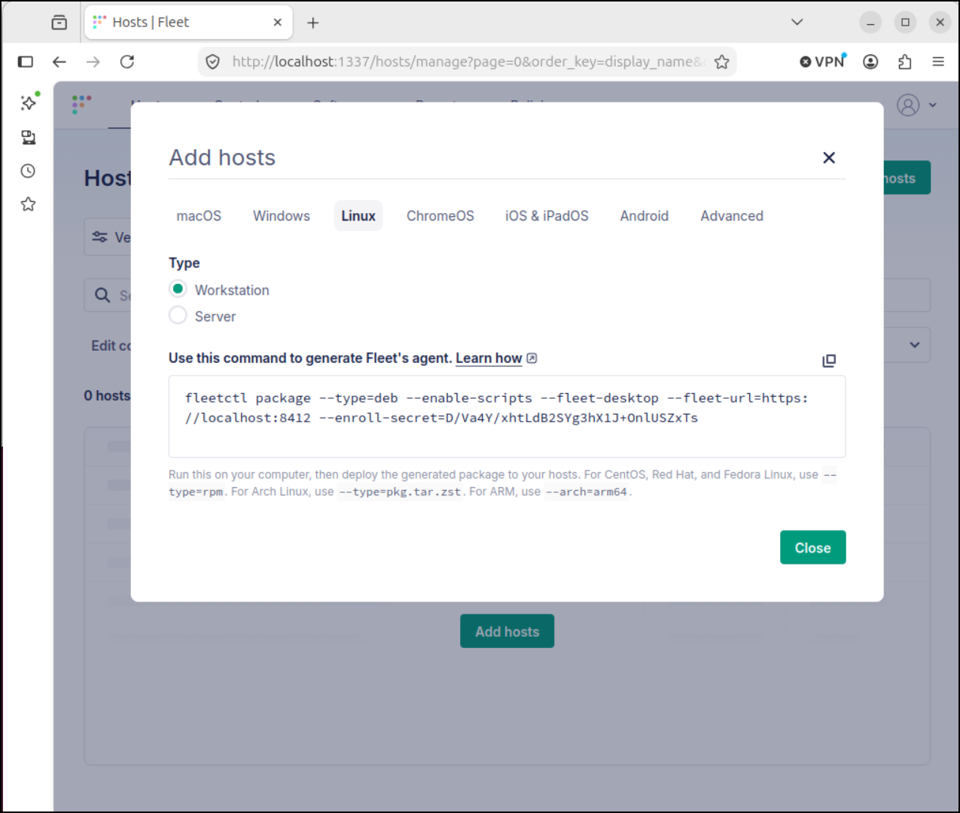This screenshot has height=813, width=960.
Task: Click the URL address bar
Action: point(467,62)
